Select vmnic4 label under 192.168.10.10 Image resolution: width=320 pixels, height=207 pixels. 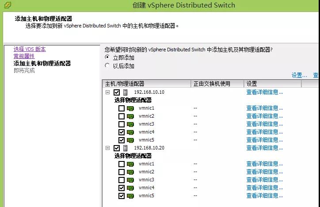point(147,132)
